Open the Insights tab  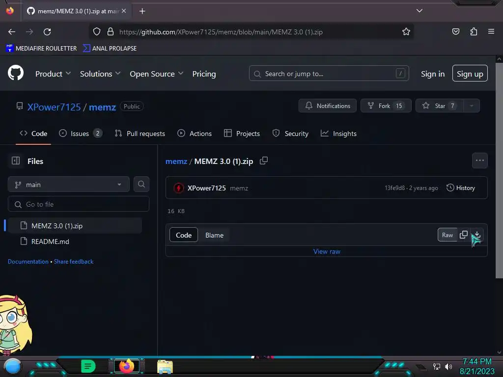click(x=338, y=134)
